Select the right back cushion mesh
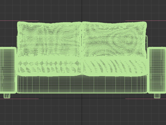 114,39
